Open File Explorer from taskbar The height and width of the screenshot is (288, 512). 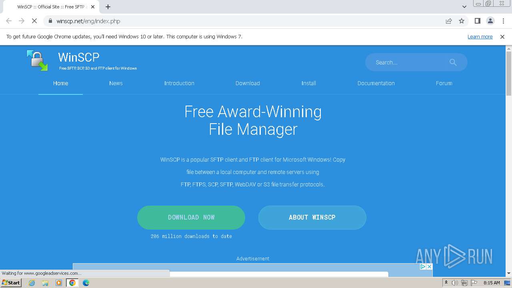(45, 283)
